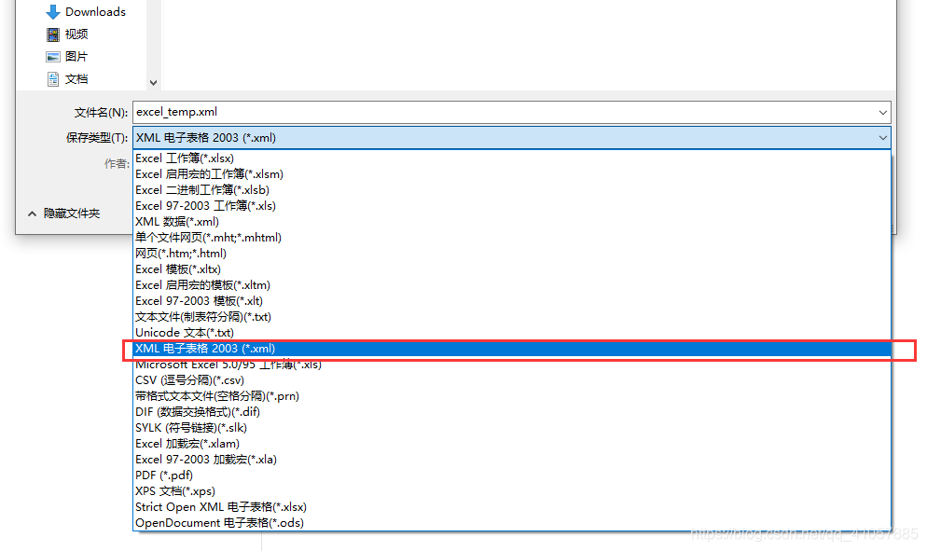Select Excel 启用宏的工作簿(*.xlsm) option

(x=512, y=174)
